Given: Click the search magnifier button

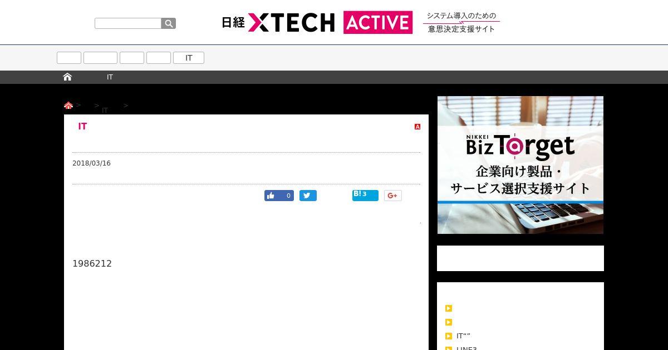Looking at the screenshot, I should 169,23.
